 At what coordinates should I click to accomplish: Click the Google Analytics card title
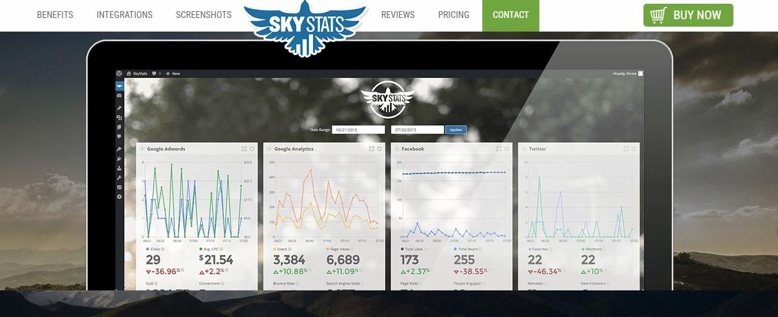click(294, 149)
